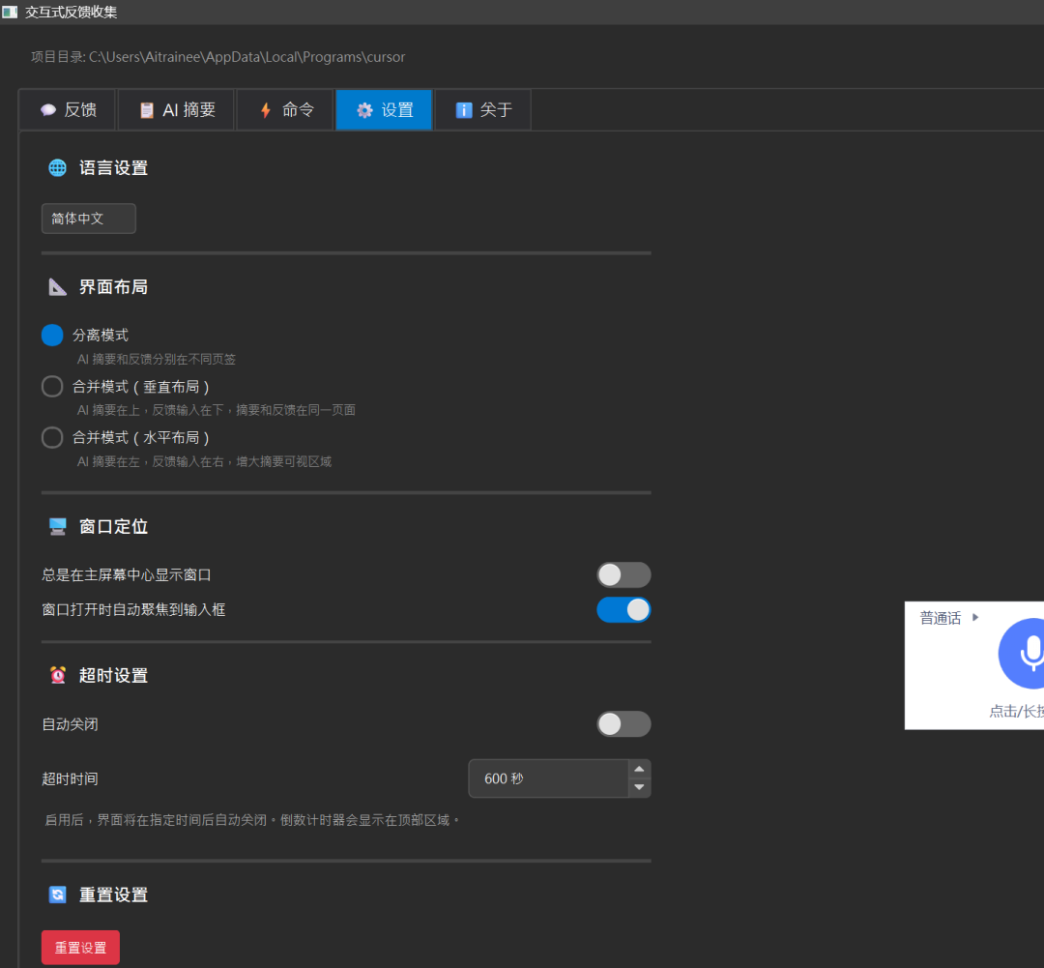This screenshot has height=968, width=1044.
Task: Click the red 重置设置 button
Action: click(80, 948)
